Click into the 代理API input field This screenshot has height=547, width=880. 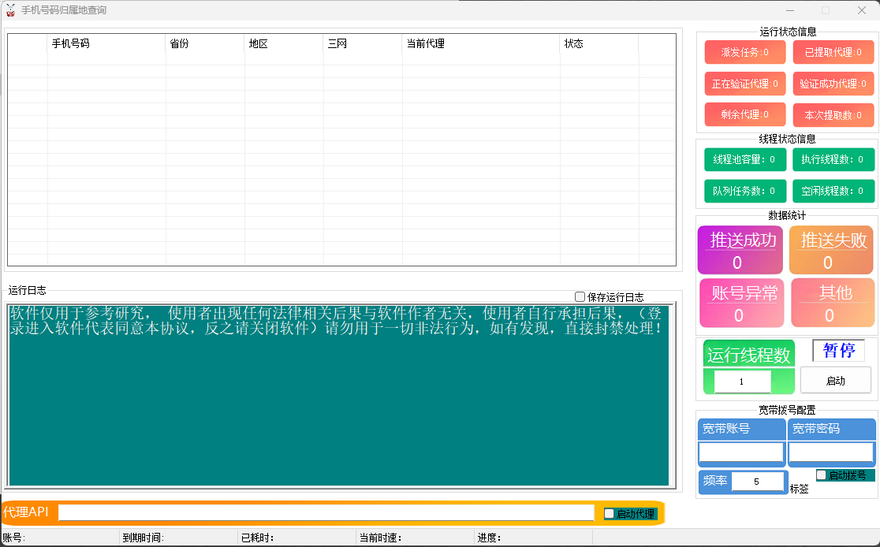[x=326, y=513]
